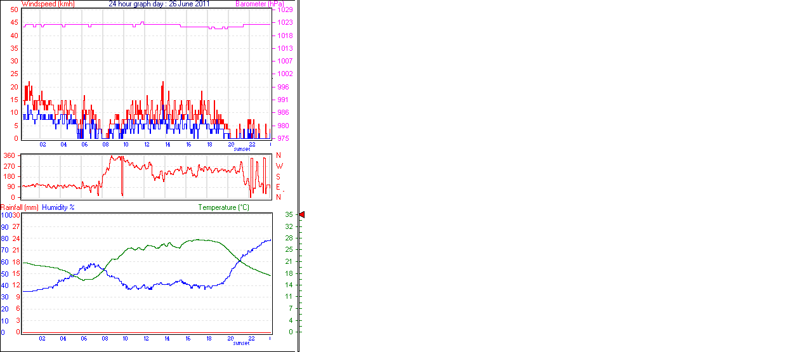Click the "W" wind direction compass label
This screenshot has height=352, width=807.
point(279,166)
